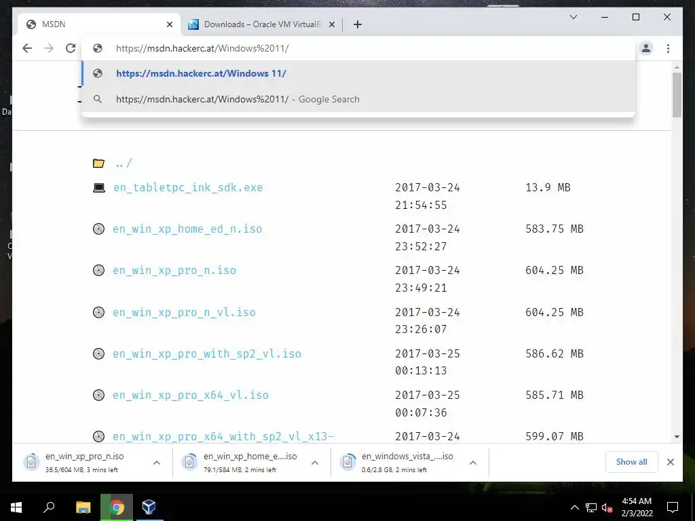The height and width of the screenshot is (521, 695).
Task: Click the computer icon beside en_tabletpc_ink_sdk.exe
Action: (99, 188)
